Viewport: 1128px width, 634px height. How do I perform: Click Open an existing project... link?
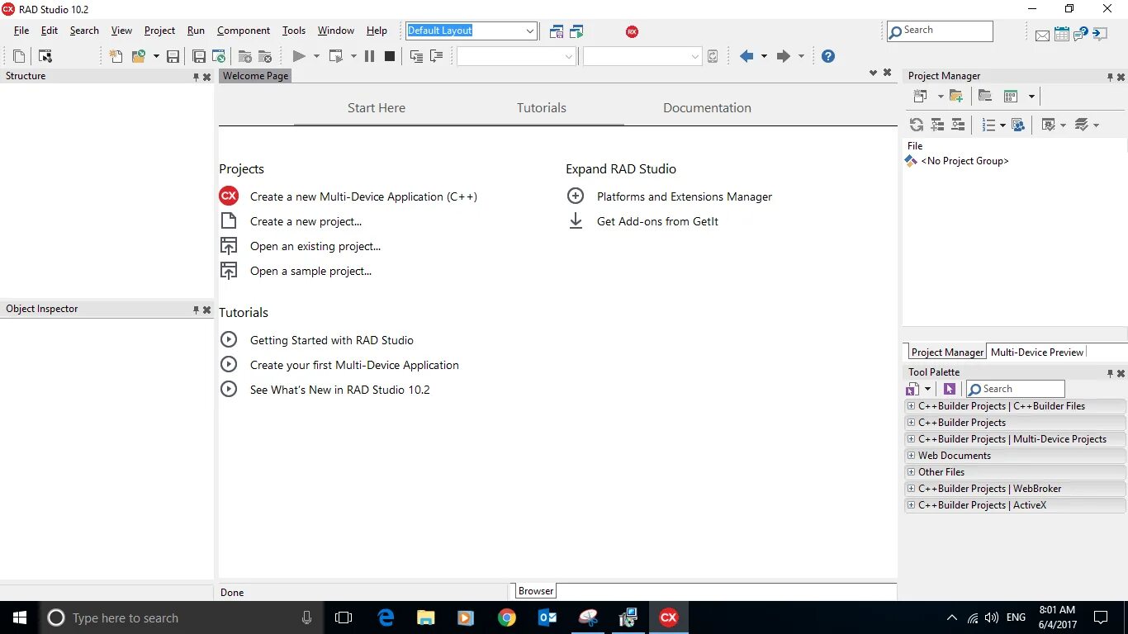click(x=315, y=246)
